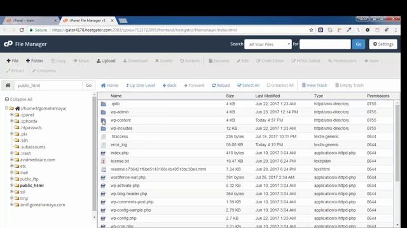Expand the .trash tree folder
The image size is (407, 228).
click(11, 153)
